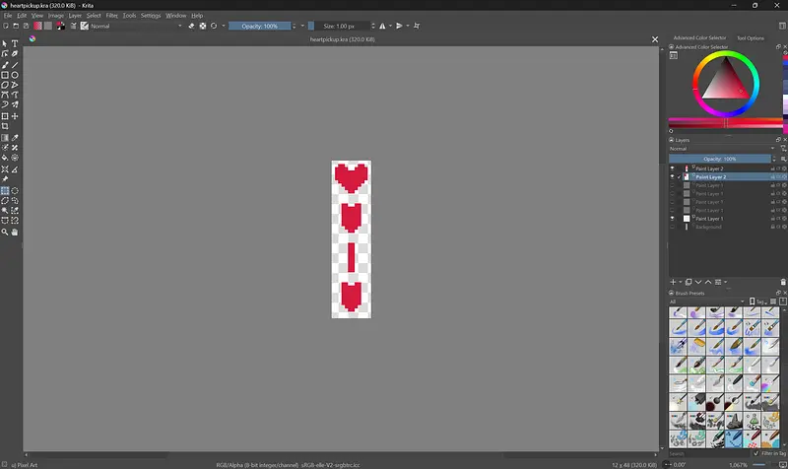Add a new layer with plus button
Viewport: 788px width, 469px height.
pos(674,282)
